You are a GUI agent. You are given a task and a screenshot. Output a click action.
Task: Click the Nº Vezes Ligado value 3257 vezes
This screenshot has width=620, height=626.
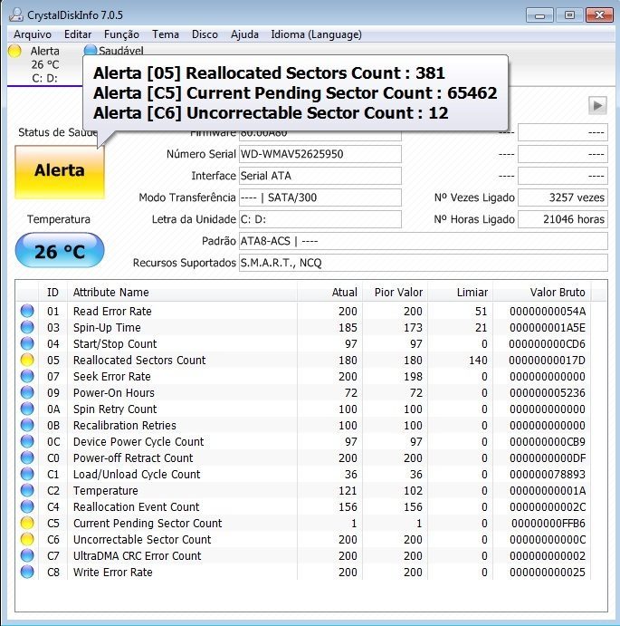(563, 197)
